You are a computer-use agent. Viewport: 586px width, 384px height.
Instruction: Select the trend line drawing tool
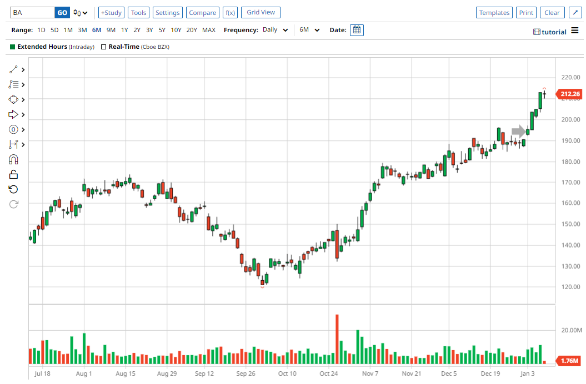tap(13, 69)
